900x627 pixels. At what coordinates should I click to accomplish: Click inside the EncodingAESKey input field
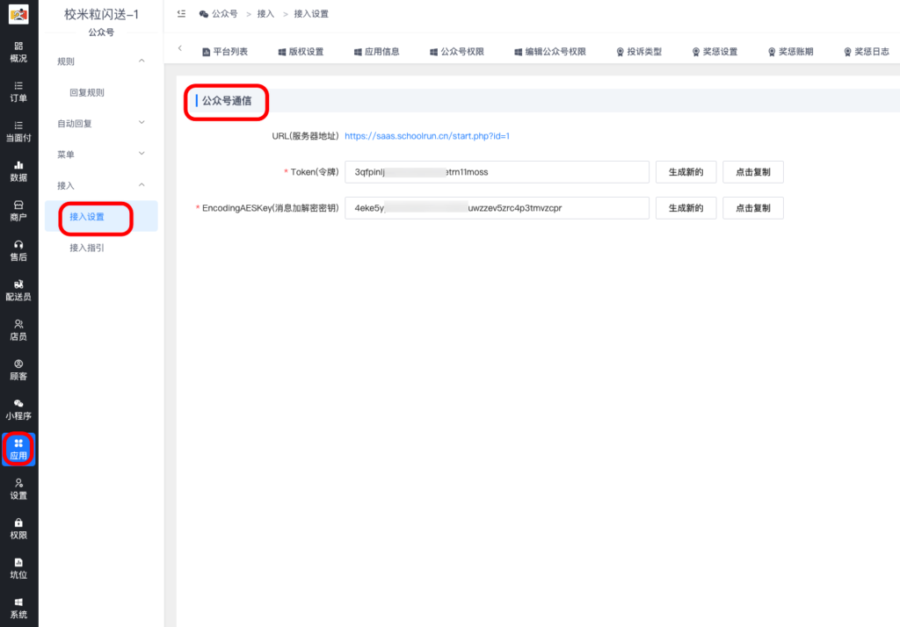click(x=497, y=208)
